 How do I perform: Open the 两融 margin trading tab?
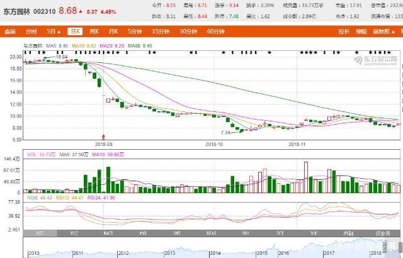(348, 233)
